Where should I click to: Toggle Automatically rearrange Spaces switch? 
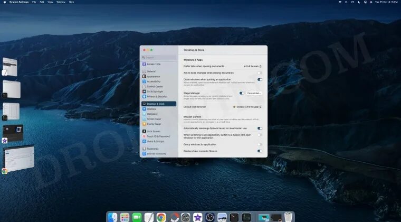[x=260, y=128]
